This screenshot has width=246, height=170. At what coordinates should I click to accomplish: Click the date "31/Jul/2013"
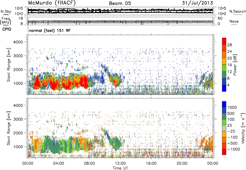coord(197,3)
